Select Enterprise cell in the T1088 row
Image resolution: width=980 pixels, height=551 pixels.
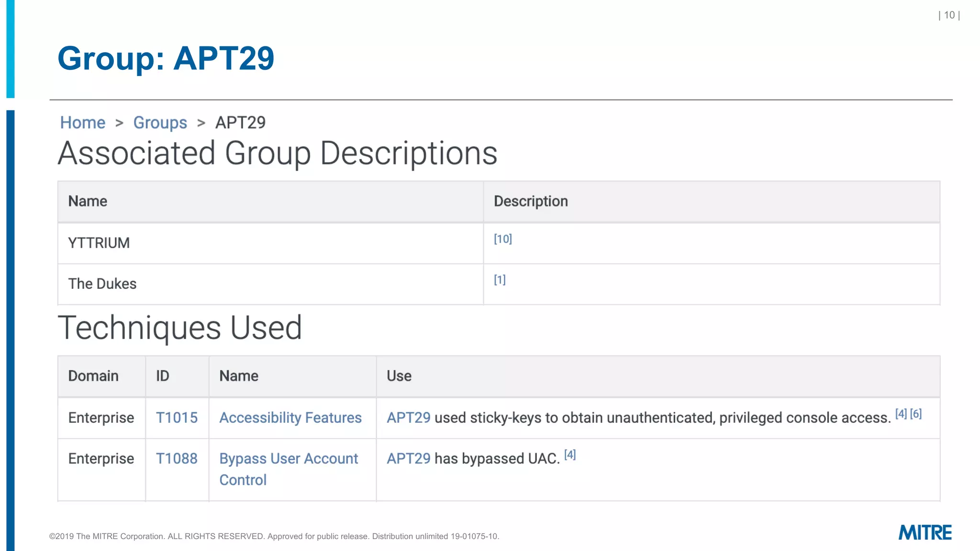tap(101, 470)
